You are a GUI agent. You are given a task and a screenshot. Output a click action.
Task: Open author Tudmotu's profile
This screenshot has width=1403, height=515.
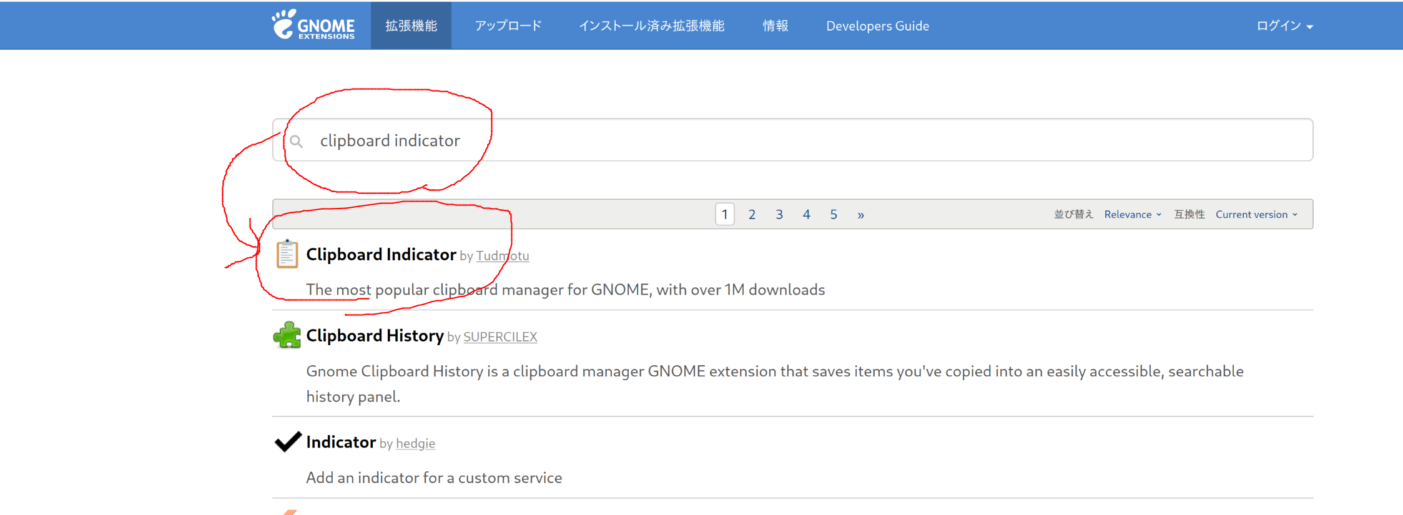(x=503, y=256)
